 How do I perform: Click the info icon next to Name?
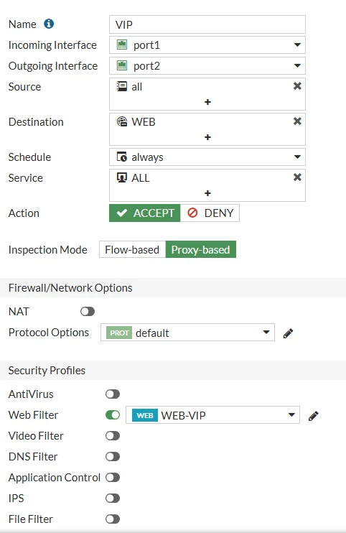pos(49,24)
